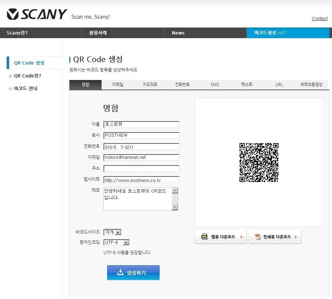Click the arrow on 웹용 다운로드
332x299 pixels.
(241, 237)
